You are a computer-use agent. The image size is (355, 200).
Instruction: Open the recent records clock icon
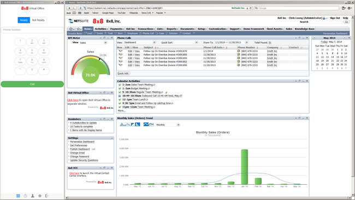pyautogui.click(x=72, y=29)
